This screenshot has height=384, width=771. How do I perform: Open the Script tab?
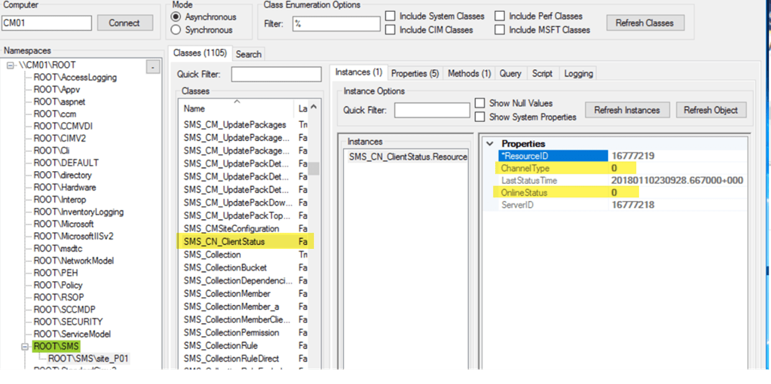(x=542, y=73)
